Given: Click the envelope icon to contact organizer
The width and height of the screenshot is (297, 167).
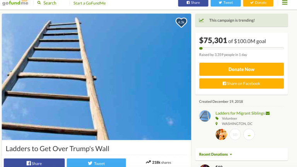Looking at the screenshot, I should [268, 113].
